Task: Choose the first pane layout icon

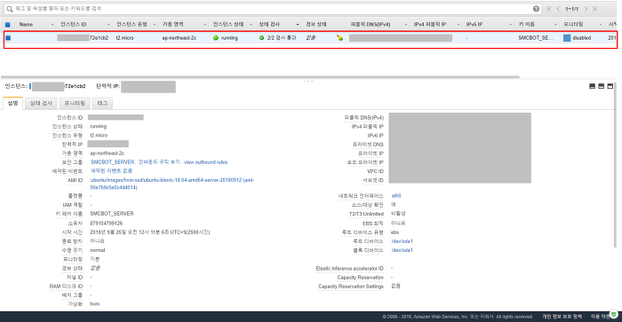Action: (x=593, y=86)
